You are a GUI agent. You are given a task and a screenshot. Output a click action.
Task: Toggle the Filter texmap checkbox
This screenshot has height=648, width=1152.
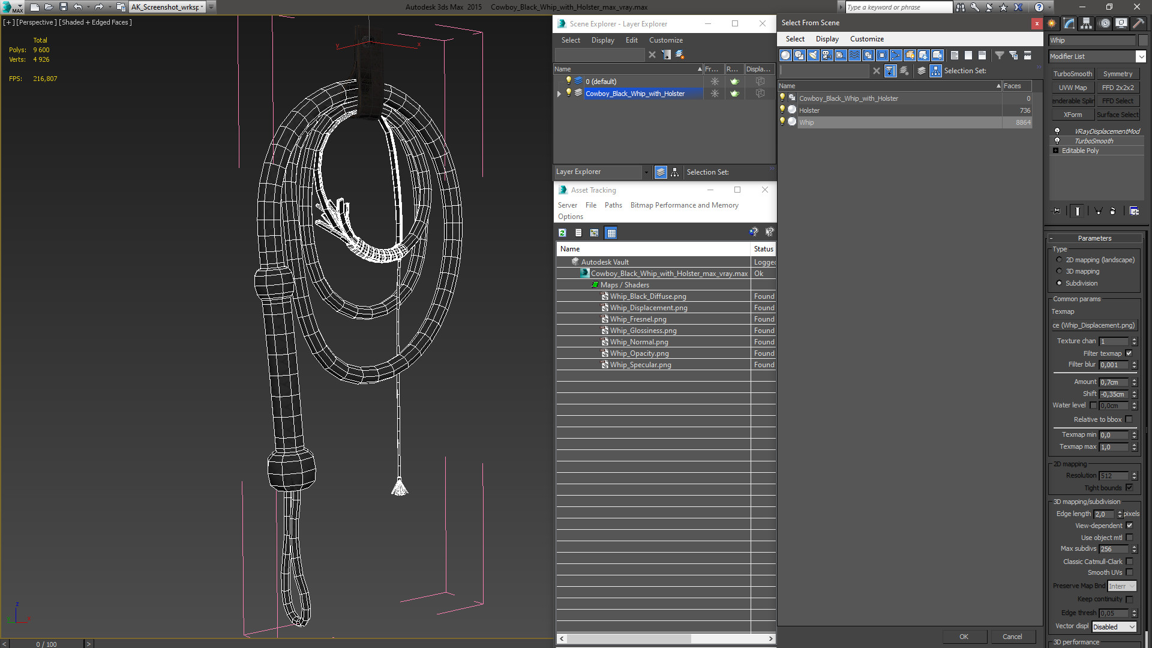pyautogui.click(x=1129, y=353)
